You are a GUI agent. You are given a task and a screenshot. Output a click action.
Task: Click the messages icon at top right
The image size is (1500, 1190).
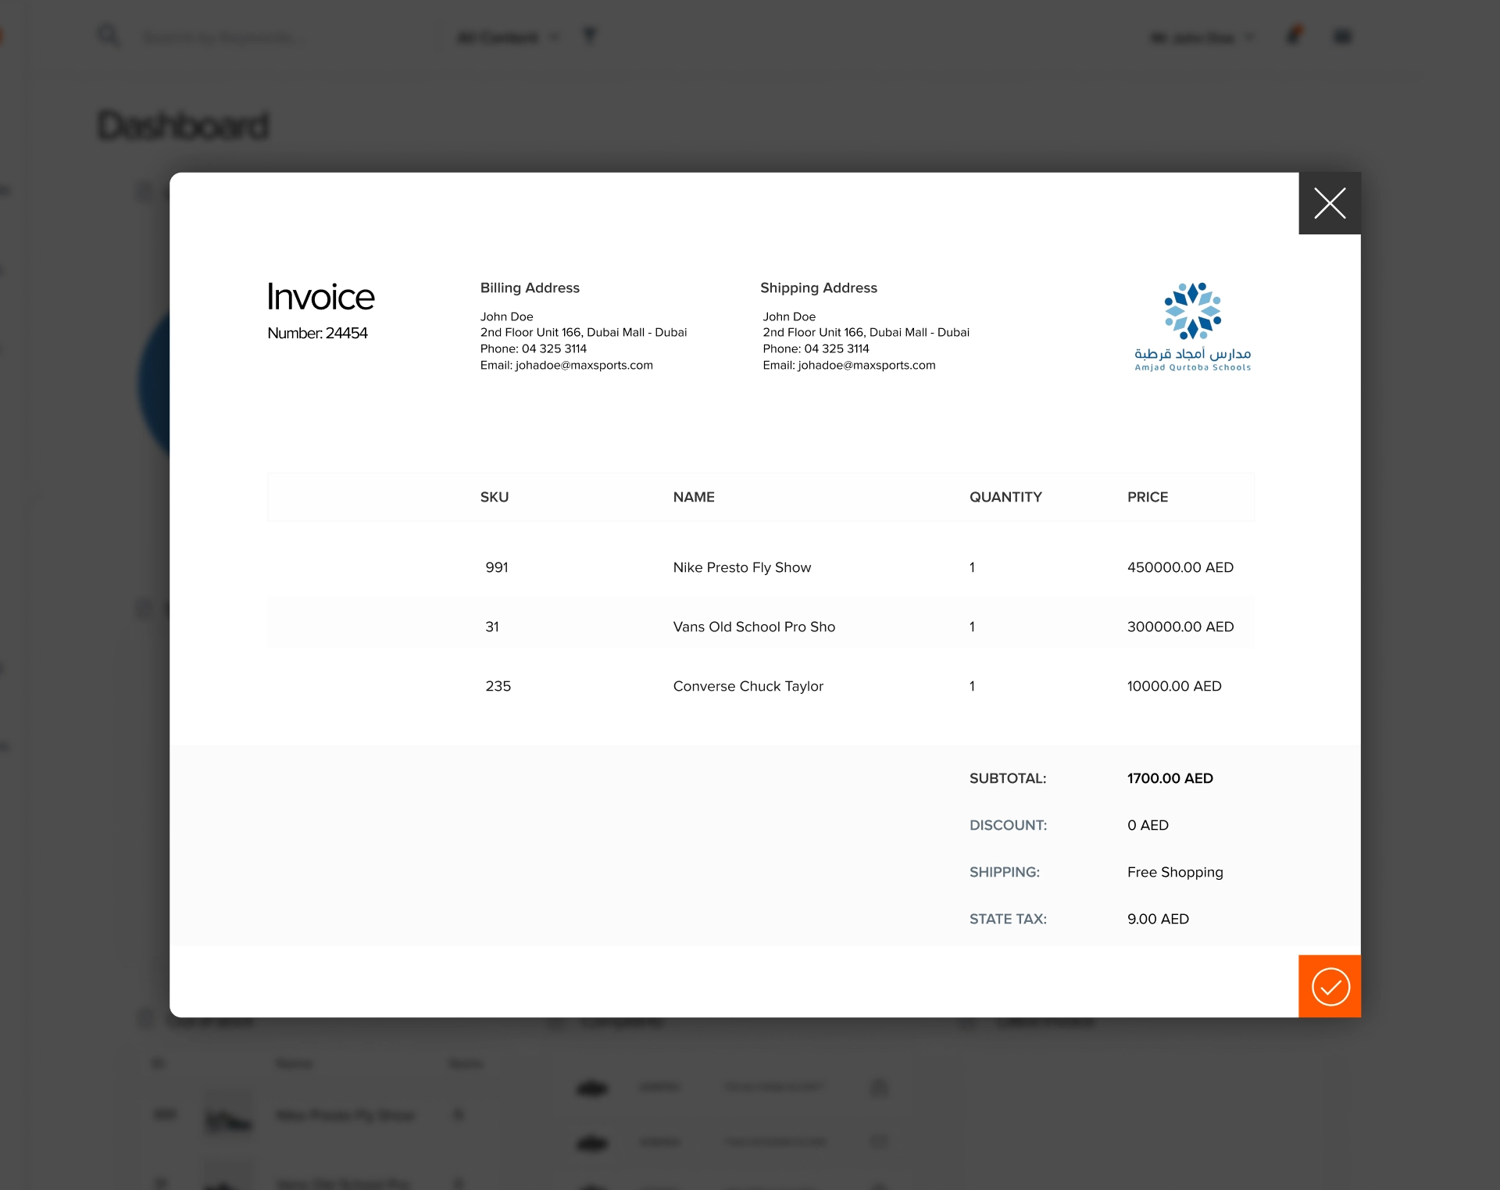pyautogui.click(x=1342, y=37)
